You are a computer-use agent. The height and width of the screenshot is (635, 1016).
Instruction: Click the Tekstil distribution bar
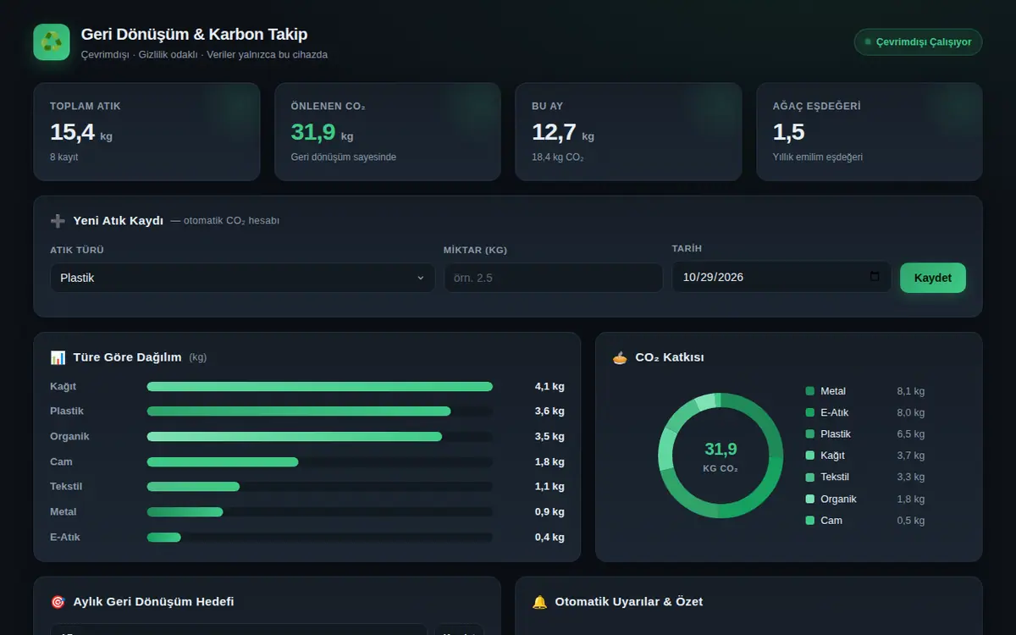pyautogui.click(x=193, y=487)
